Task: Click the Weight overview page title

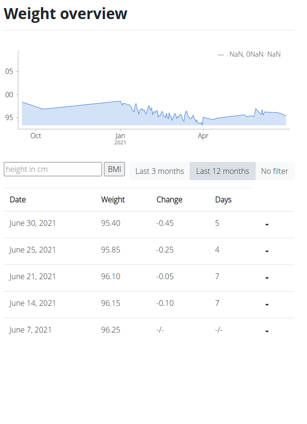Action: click(x=65, y=13)
